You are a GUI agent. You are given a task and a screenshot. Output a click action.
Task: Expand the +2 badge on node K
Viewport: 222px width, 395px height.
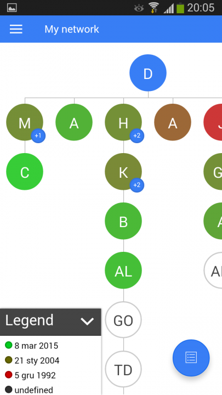[x=136, y=185]
